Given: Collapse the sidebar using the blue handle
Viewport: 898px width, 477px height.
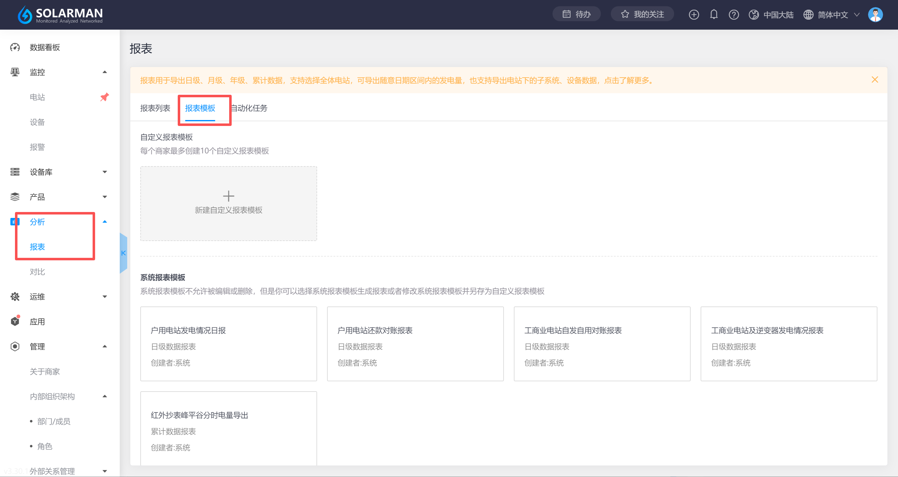Looking at the screenshot, I should (x=123, y=253).
